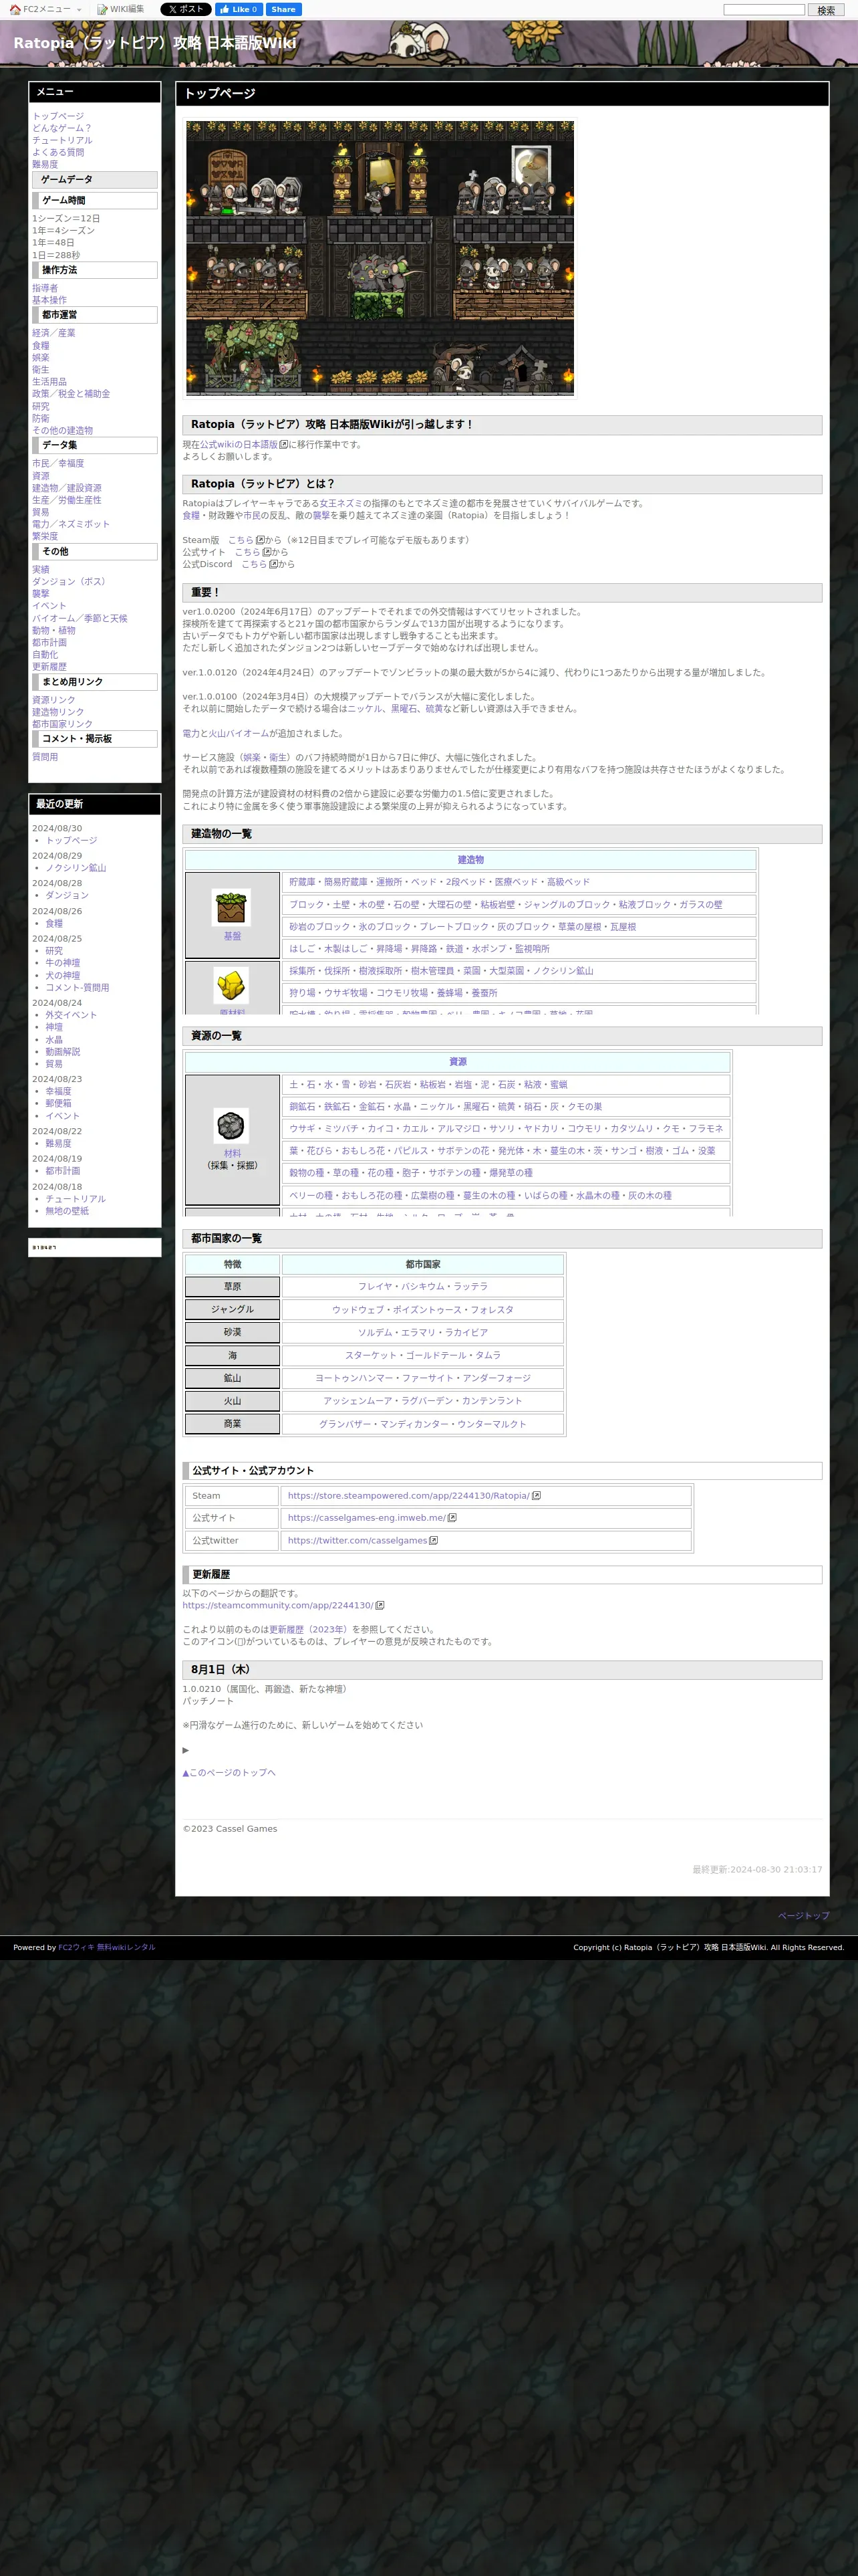Open 質問用 under コメント・掲示板
The width and height of the screenshot is (858, 2576).
[45, 757]
